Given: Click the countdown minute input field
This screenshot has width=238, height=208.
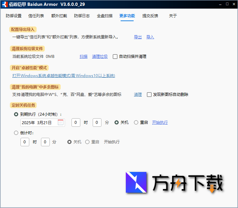Looking at the screenshot, I should click(x=45, y=142).
